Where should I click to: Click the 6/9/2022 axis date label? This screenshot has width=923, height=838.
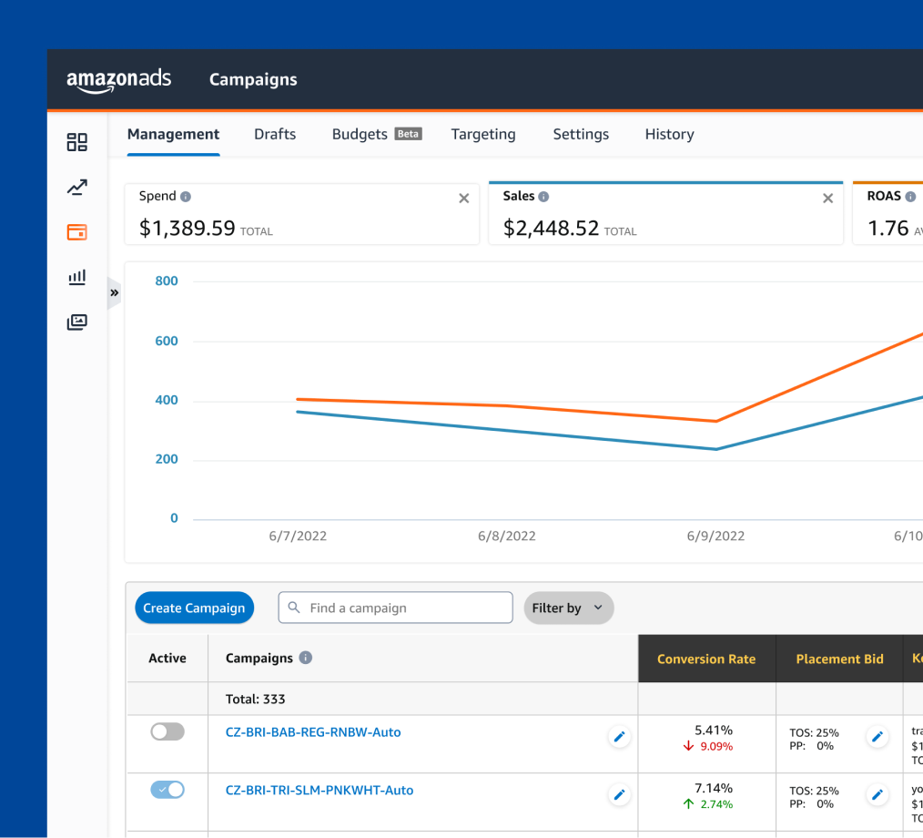click(x=715, y=536)
